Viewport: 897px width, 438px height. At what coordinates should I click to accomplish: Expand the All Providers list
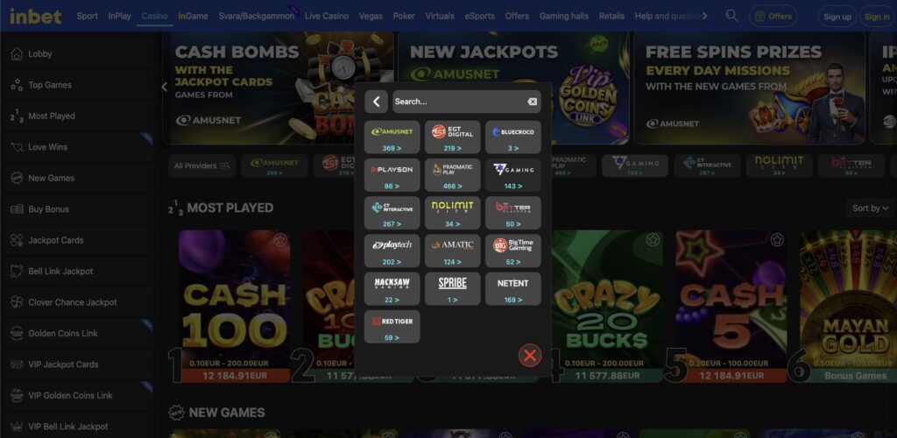pyautogui.click(x=201, y=166)
